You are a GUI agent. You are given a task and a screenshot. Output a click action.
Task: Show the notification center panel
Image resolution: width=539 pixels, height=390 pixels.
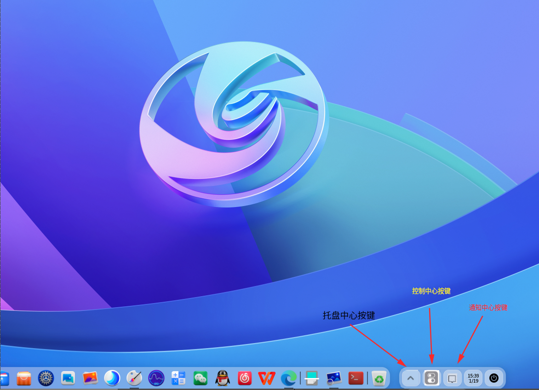[452, 378]
